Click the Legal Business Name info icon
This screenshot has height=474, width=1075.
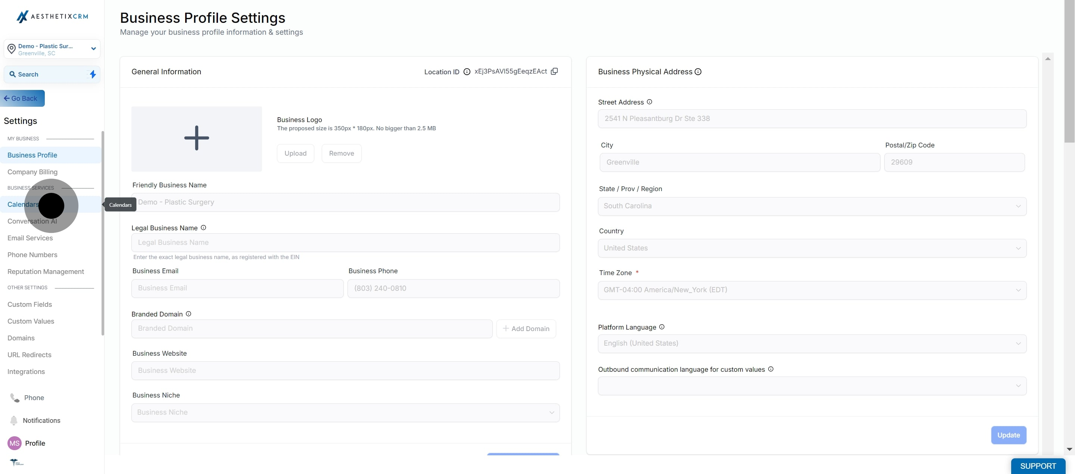point(203,228)
